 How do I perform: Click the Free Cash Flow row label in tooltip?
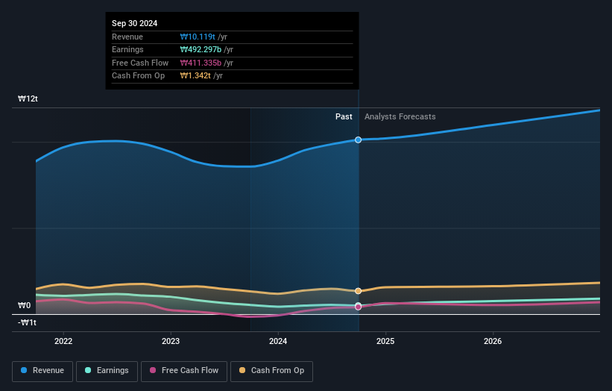tap(140, 63)
